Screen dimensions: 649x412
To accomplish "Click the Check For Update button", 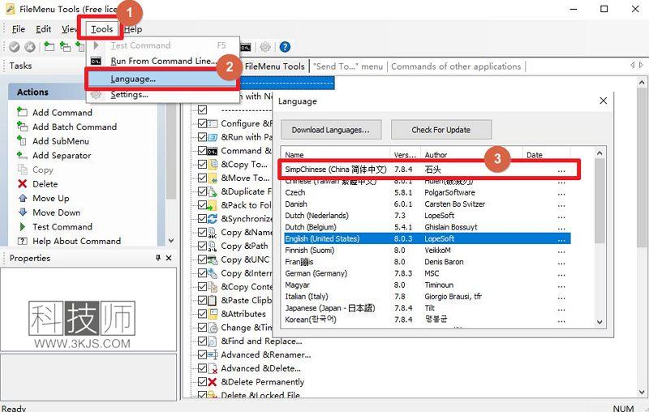I will pyautogui.click(x=441, y=130).
